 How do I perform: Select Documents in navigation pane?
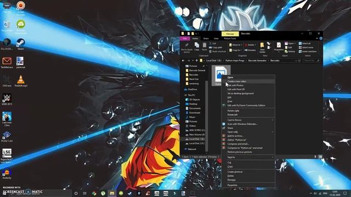point(193,108)
